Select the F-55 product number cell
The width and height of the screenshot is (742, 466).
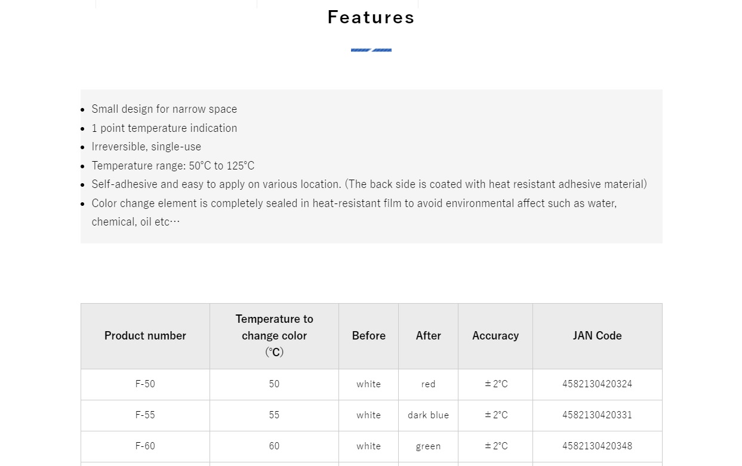tap(145, 415)
